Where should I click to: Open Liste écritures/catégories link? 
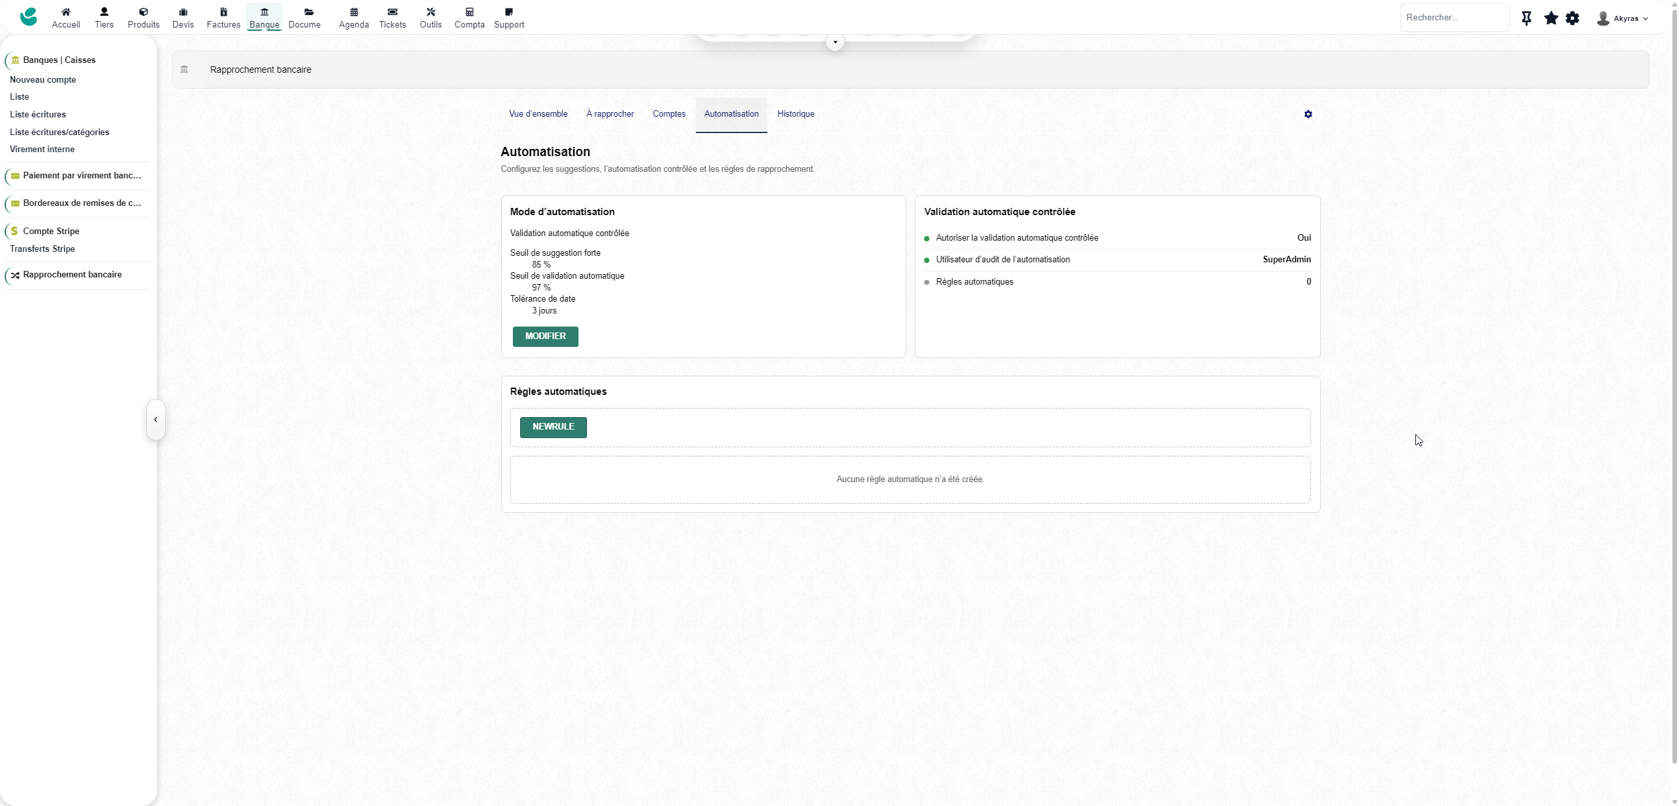coord(59,132)
